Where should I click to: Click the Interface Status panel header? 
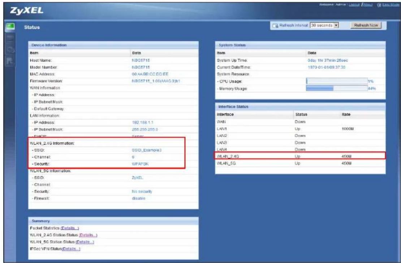click(x=300, y=106)
